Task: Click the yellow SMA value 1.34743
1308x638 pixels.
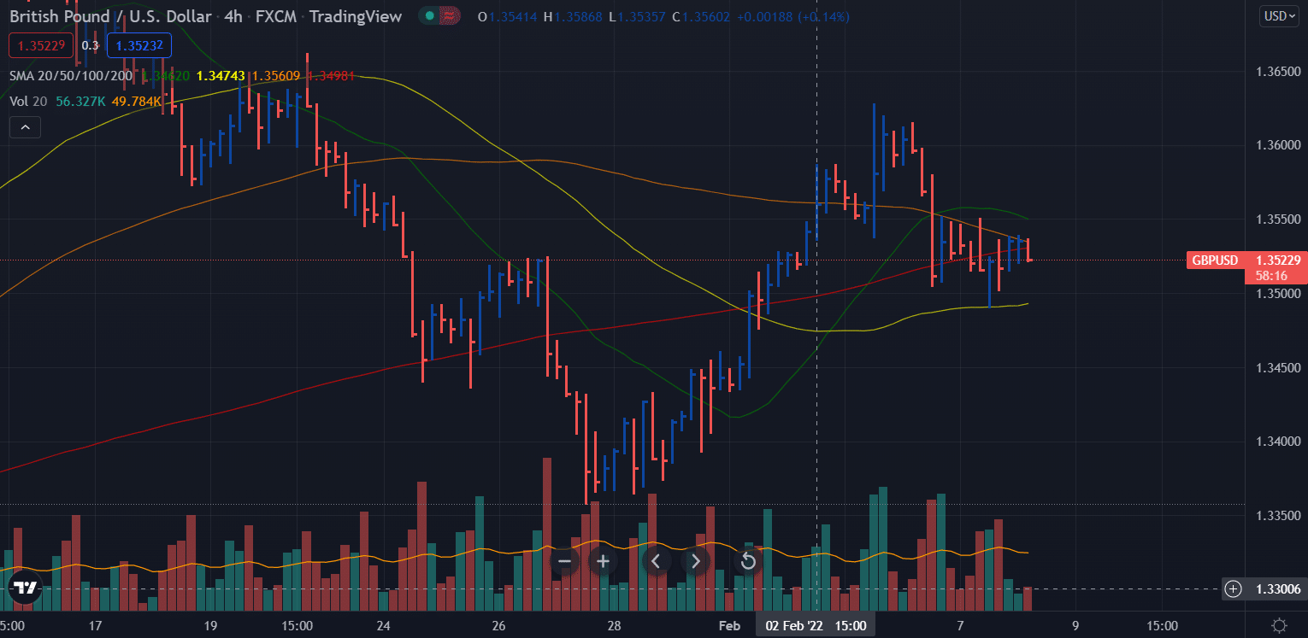Action: (x=221, y=76)
